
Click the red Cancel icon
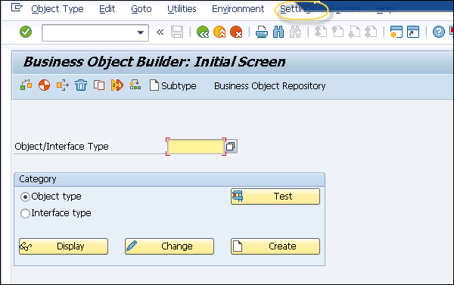click(x=236, y=32)
